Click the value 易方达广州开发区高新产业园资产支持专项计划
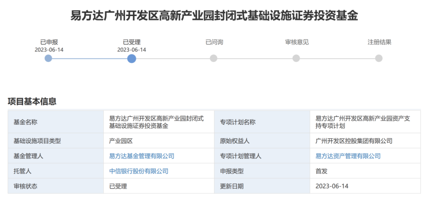This screenshot has height=198, width=429. pos(363,122)
